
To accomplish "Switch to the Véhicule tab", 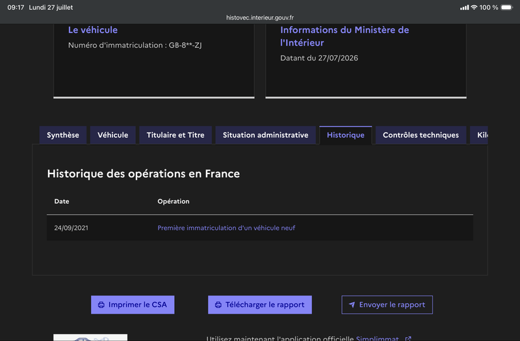I will coord(112,135).
